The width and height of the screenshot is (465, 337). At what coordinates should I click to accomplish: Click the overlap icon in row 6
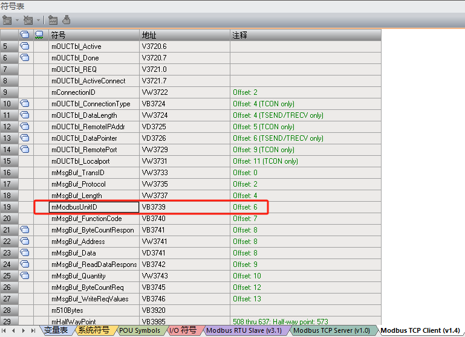(x=25, y=58)
